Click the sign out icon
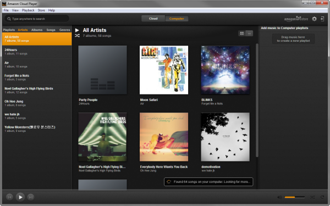 click(x=322, y=19)
